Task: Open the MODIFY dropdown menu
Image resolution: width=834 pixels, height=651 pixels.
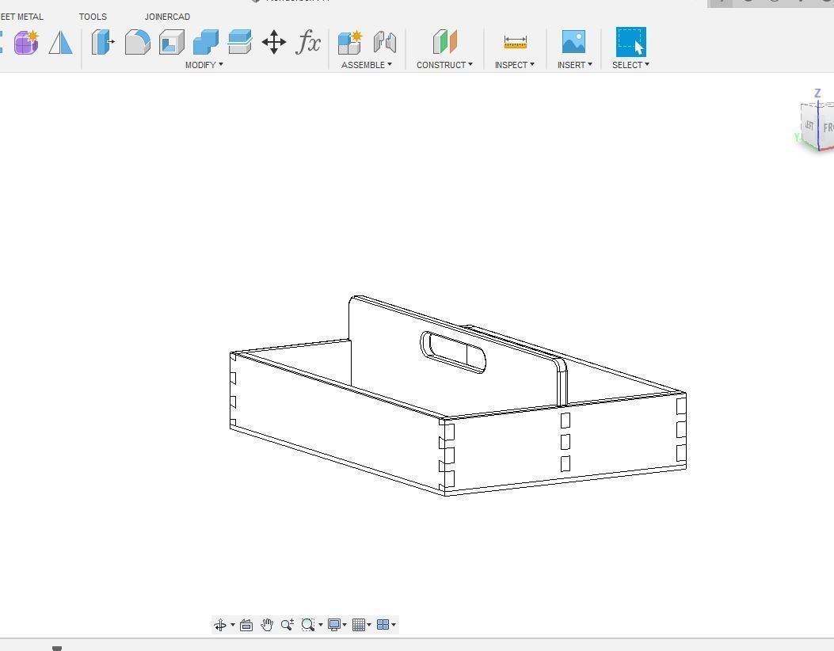Action: point(204,65)
